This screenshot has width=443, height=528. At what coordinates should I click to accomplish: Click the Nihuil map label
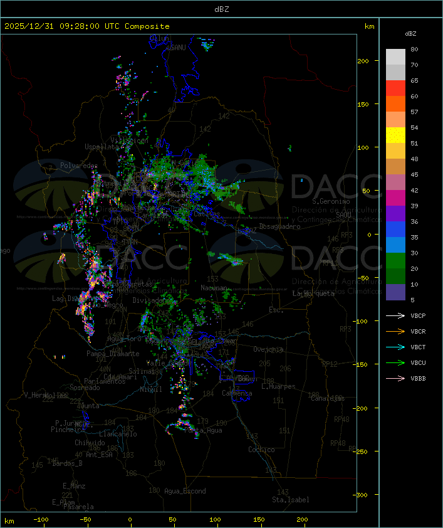[x=151, y=389]
